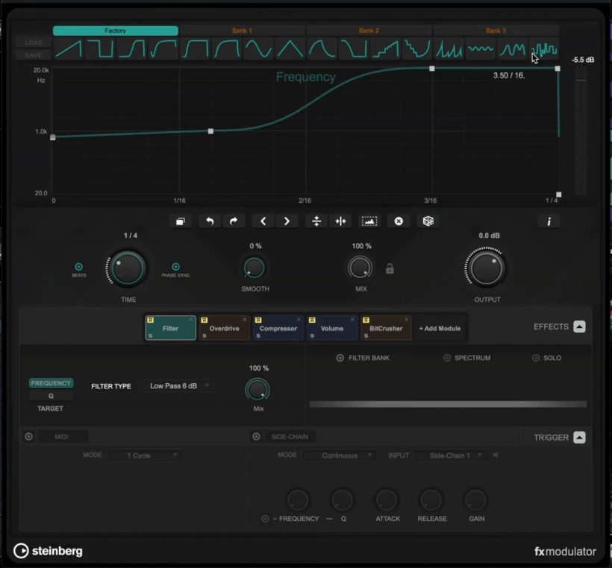Viewport: 612px width, 568px height.
Task: Click the undo arrow icon
Action: coord(210,221)
